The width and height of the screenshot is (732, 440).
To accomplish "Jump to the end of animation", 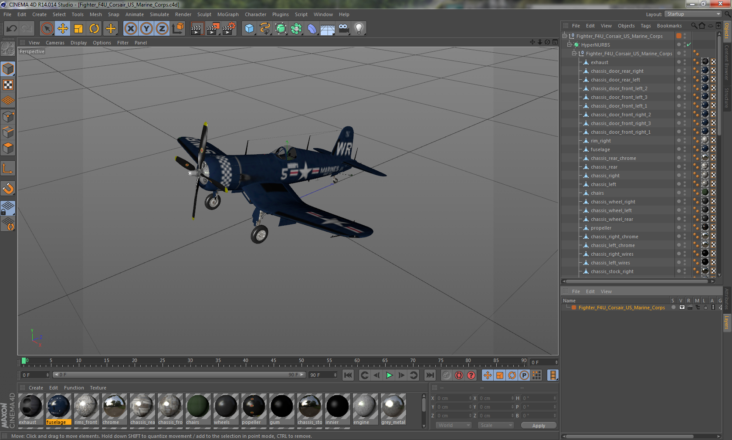I will pos(430,375).
